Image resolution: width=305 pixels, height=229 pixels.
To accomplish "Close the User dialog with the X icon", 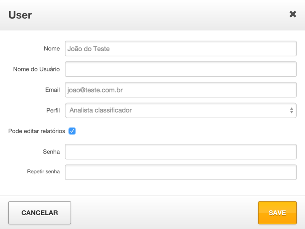I will [x=292, y=15].
